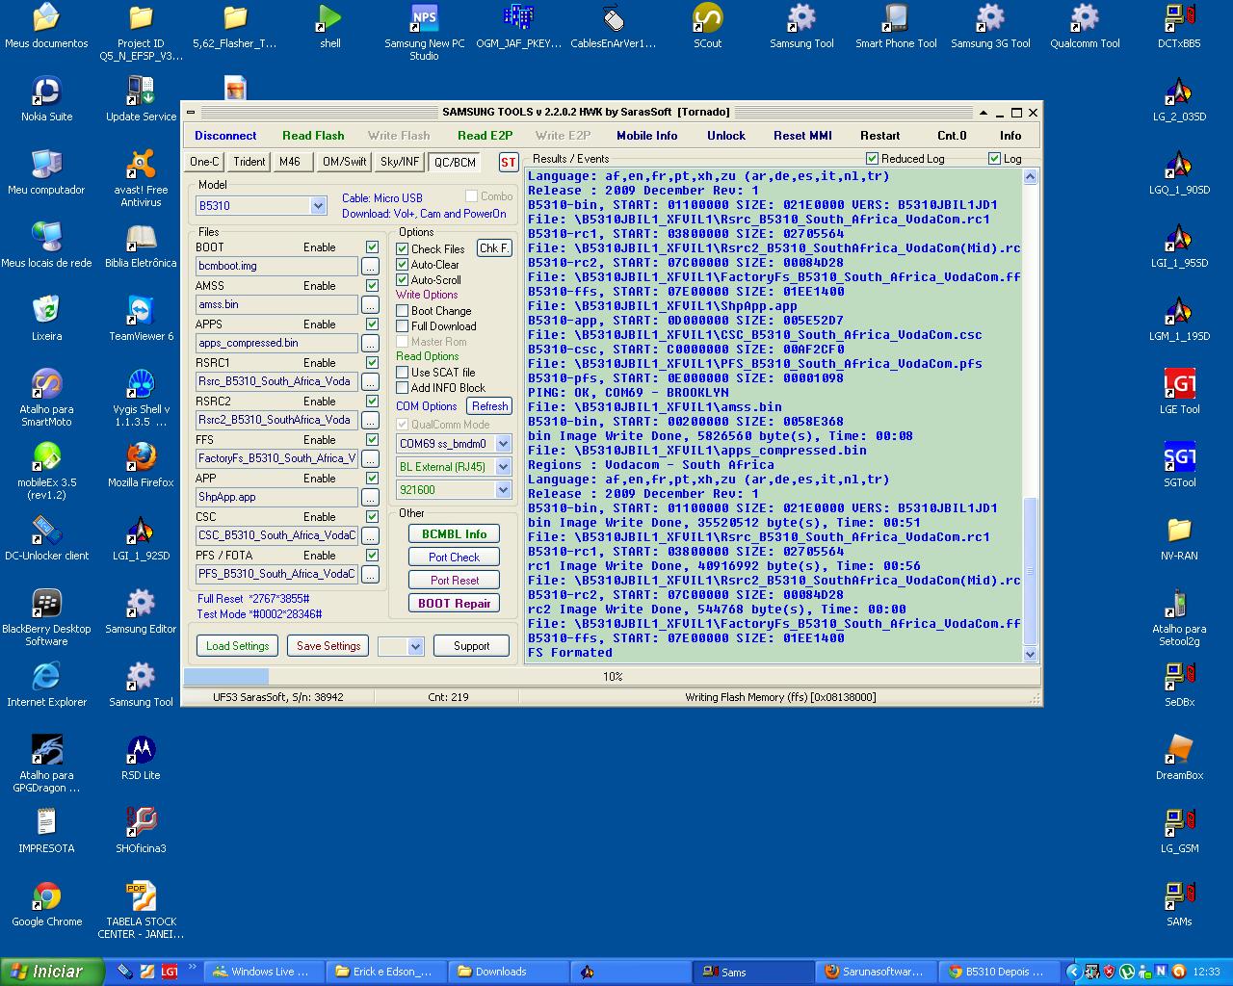The width and height of the screenshot is (1233, 986).
Task: Click the Disconnect command
Action: coord(225,136)
